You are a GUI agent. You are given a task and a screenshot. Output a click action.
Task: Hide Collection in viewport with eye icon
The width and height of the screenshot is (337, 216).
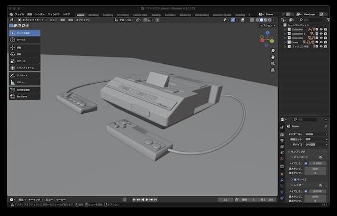[321, 30]
